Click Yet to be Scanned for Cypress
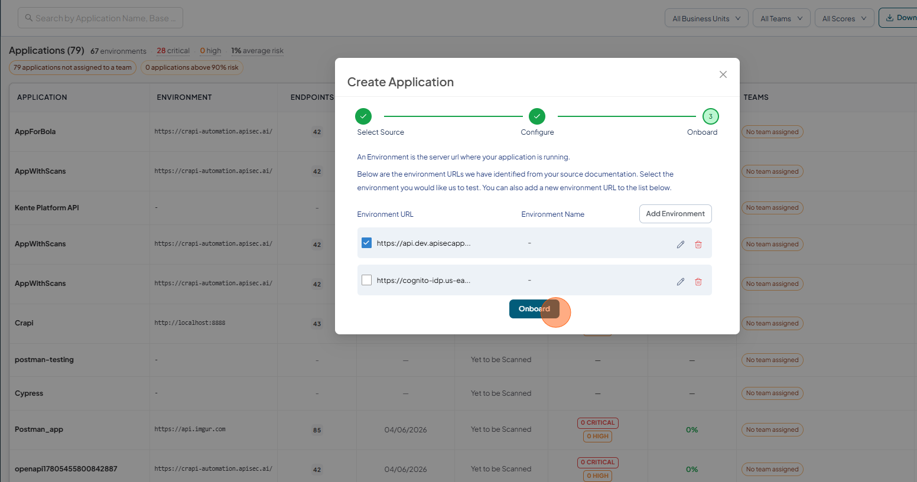The height and width of the screenshot is (482, 917). pyautogui.click(x=501, y=393)
